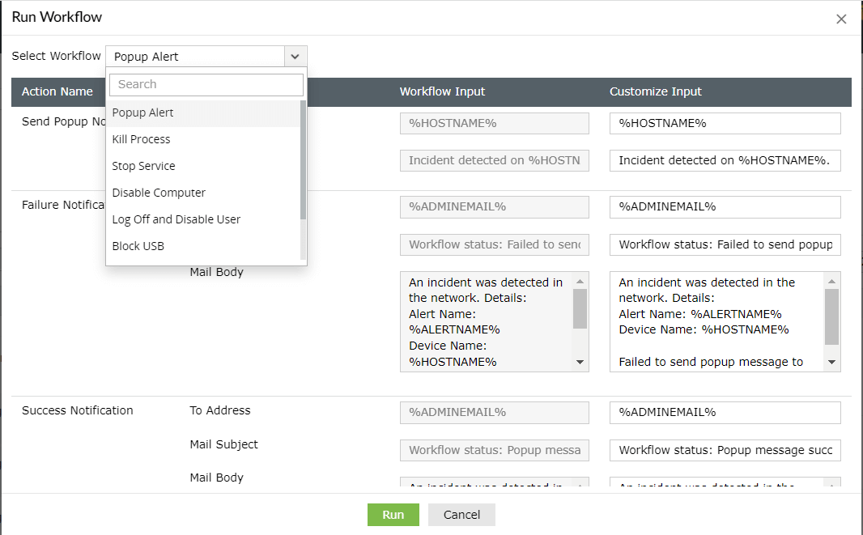Pick Log Off and Disable User option
This screenshot has height=535, width=863.
coord(203,219)
